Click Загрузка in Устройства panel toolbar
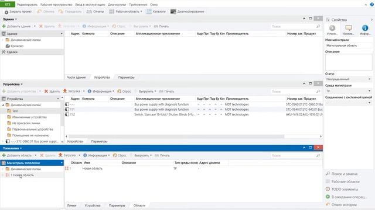Image resolution: width=375 pixels, height=210 pixels. pos(71,91)
